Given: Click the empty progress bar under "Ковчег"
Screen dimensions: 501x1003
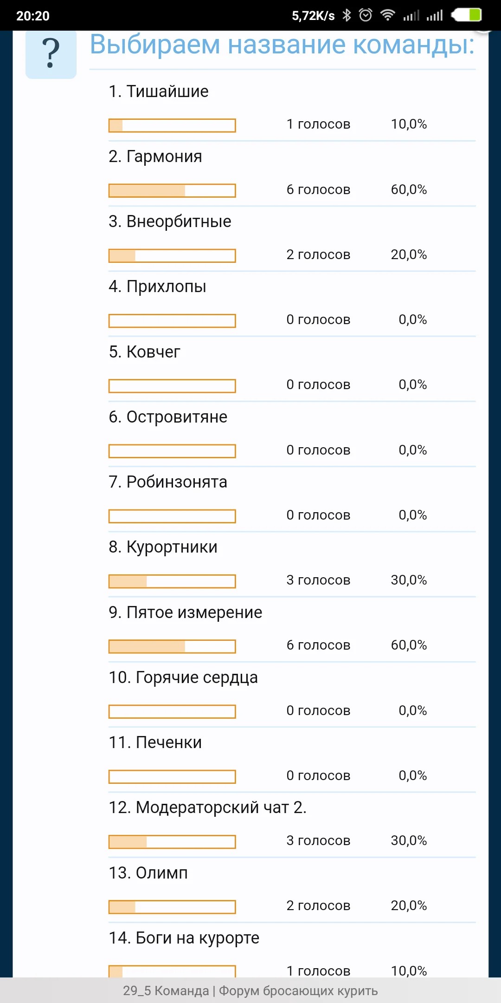Looking at the screenshot, I should (x=172, y=386).
